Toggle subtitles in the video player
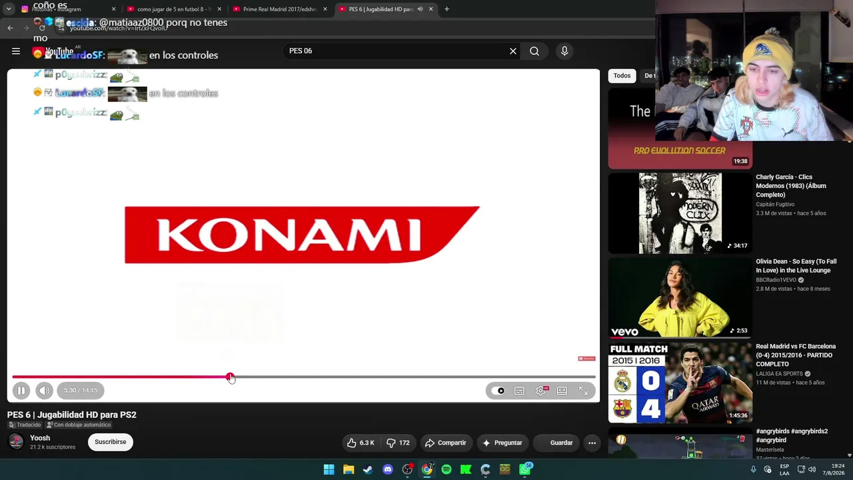Viewport: 853px width, 480px height. 519,391
